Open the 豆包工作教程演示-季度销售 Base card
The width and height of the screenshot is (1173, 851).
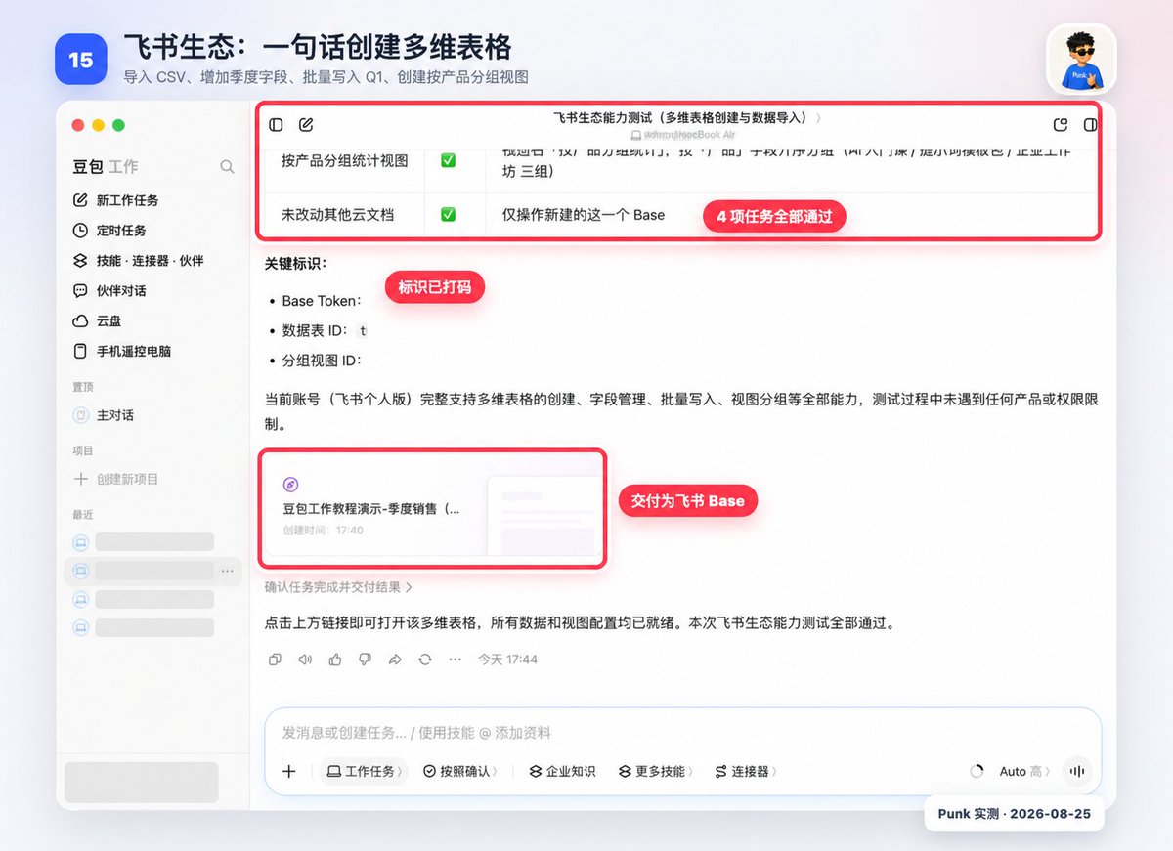(432, 508)
